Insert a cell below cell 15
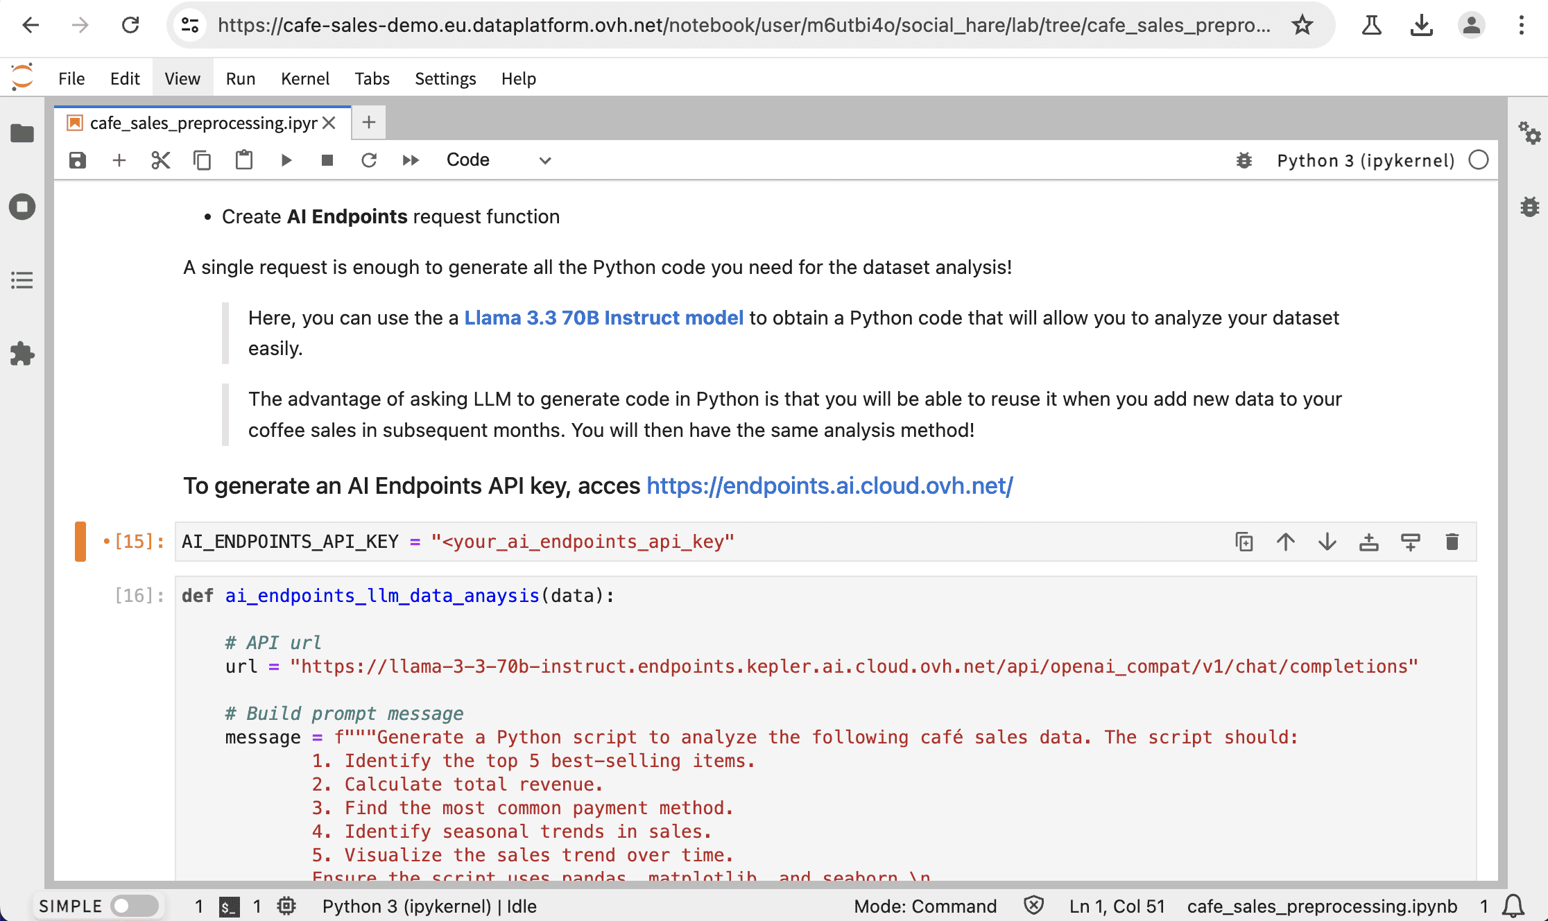Screen dimensions: 1548x921 [x=1411, y=542]
